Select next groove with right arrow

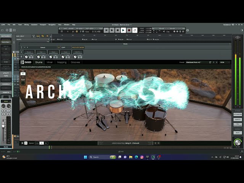159,143
